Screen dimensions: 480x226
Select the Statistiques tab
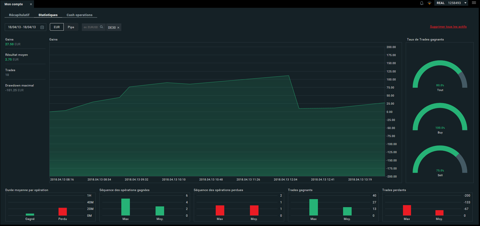(x=48, y=15)
